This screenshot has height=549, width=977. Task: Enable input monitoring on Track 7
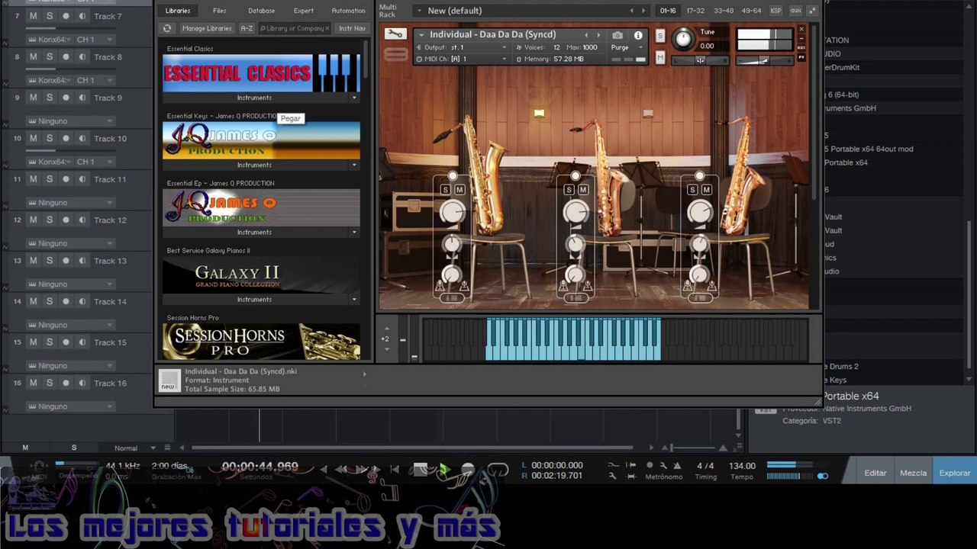[82, 16]
